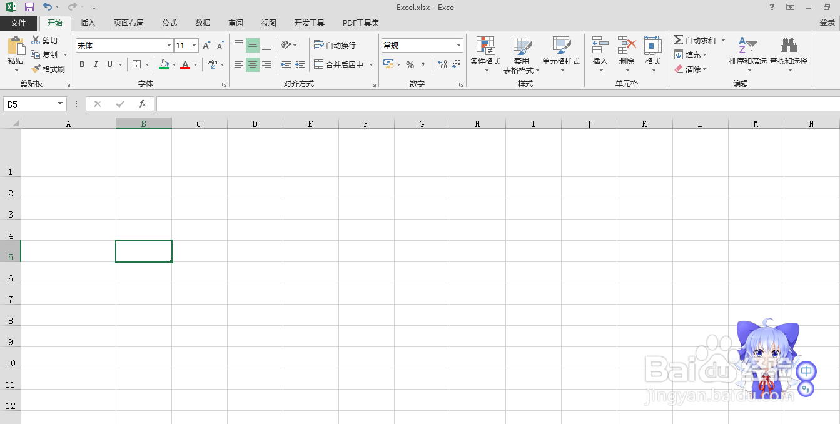Select the Format Painter (格式刷) tool
This screenshot has height=424, width=840.
pyautogui.click(x=48, y=69)
